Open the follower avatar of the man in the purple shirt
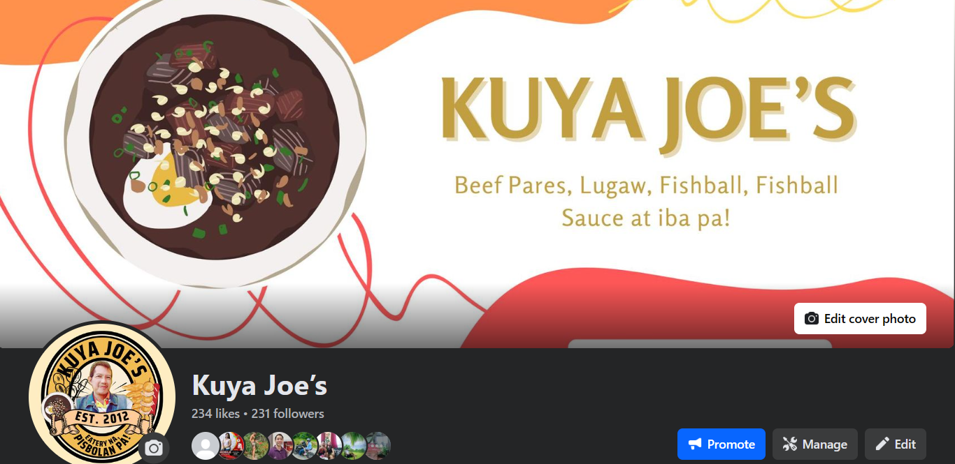Screen dimensions: 955x464 (x=280, y=445)
